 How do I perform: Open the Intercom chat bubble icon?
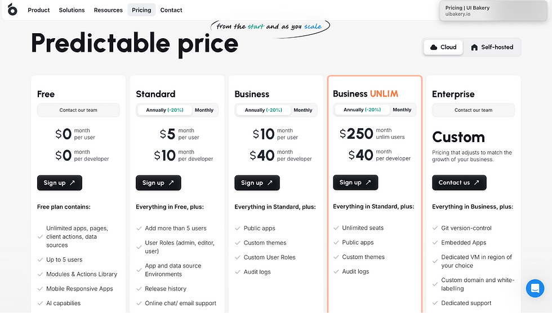[x=535, y=288]
